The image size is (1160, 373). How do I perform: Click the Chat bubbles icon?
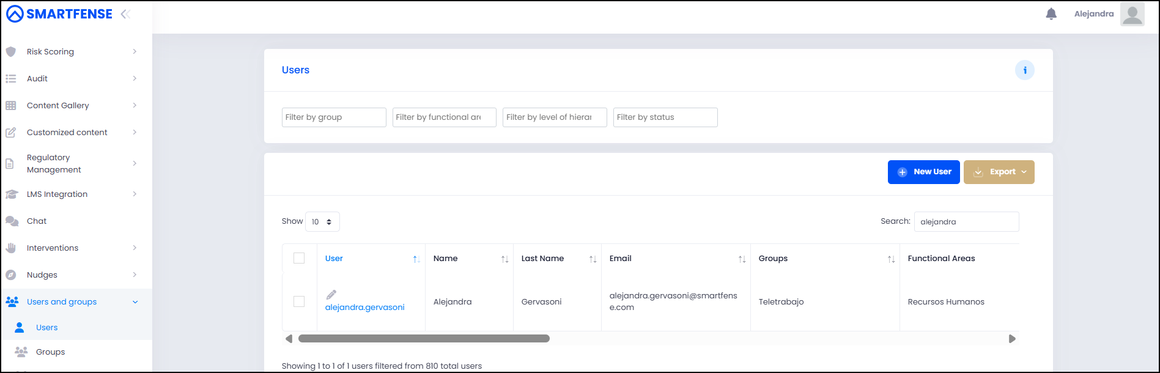[x=12, y=221]
